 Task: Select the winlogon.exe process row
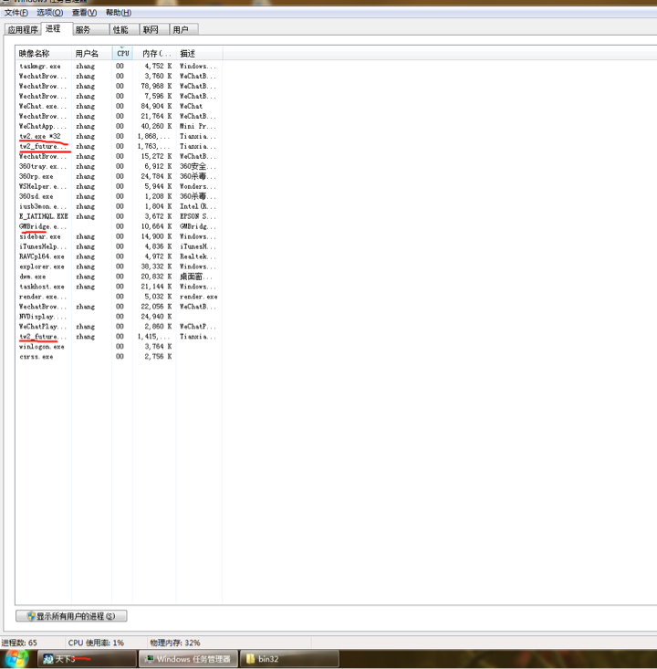pos(119,347)
